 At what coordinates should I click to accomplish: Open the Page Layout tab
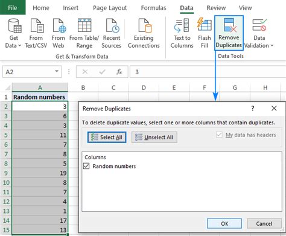(x=110, y=8)
